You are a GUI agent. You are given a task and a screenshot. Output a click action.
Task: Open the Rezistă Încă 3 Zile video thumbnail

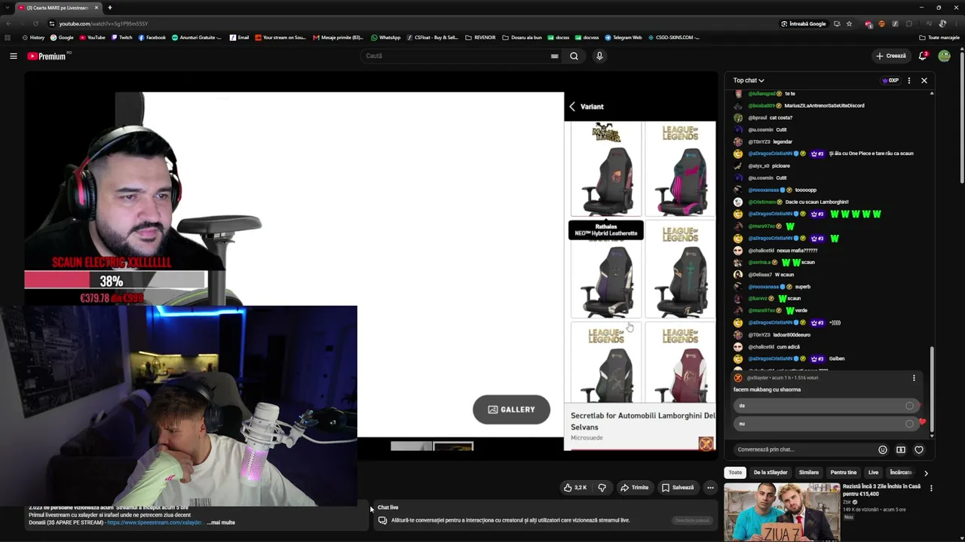click(x=782, y=512)
